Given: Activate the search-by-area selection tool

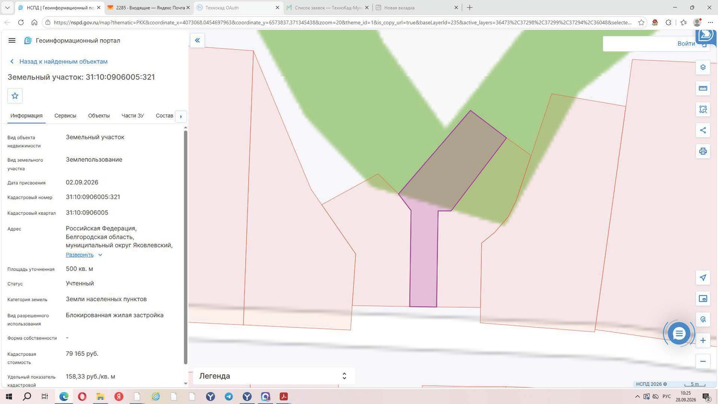Looking at the screenshot, I should click(703, 110).
